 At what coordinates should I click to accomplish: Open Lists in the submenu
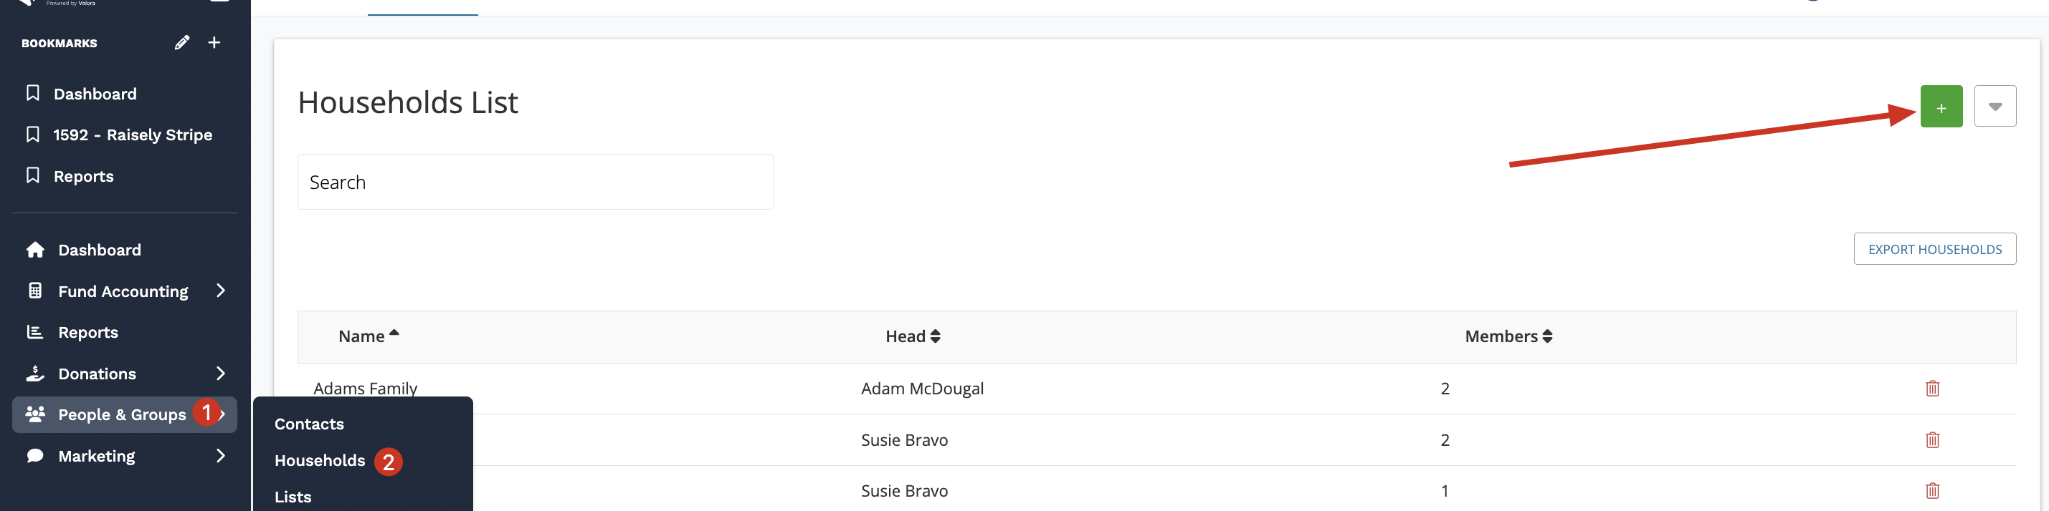coord(293,497)
